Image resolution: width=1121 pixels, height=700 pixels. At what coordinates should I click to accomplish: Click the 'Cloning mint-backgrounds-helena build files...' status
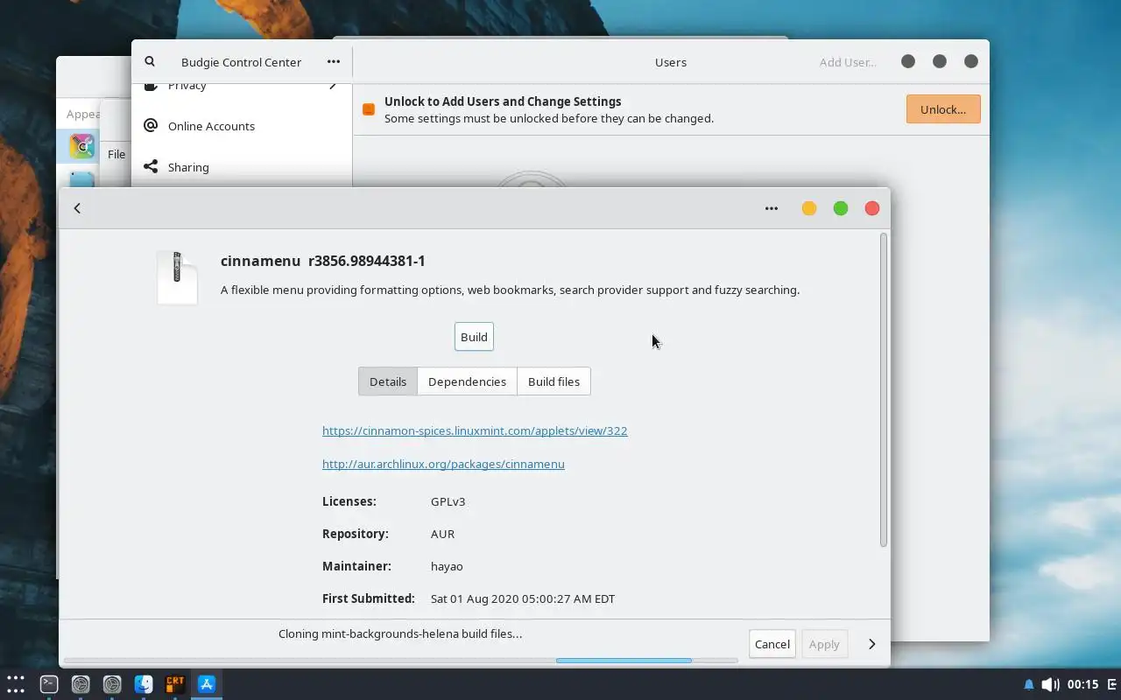[400, 633]
